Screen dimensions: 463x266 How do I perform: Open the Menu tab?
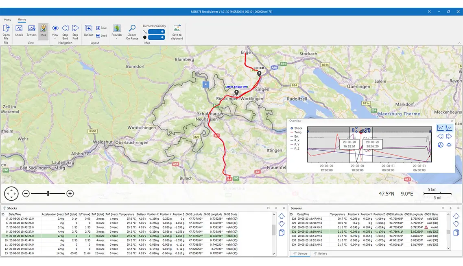7,19
